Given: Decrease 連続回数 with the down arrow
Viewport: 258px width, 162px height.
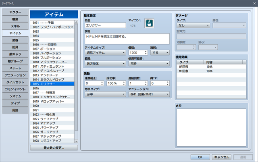Looking at the screenshot, I should pyautogui.click(x=146, y=84).
